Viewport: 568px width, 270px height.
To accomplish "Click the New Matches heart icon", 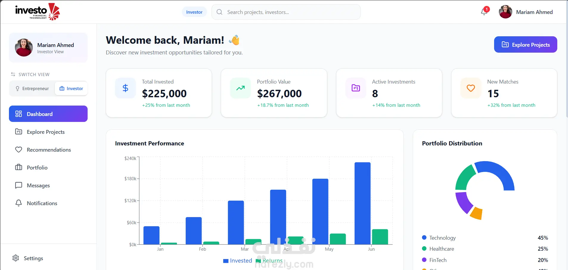I will tap(471, 88).
